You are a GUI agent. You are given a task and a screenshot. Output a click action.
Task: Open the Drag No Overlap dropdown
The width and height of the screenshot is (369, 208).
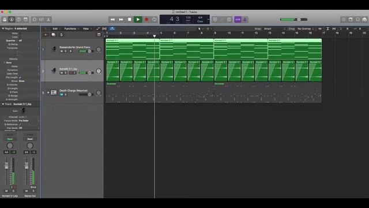point(305,29)
